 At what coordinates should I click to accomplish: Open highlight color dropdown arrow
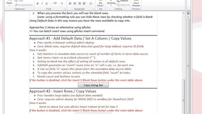58,3
